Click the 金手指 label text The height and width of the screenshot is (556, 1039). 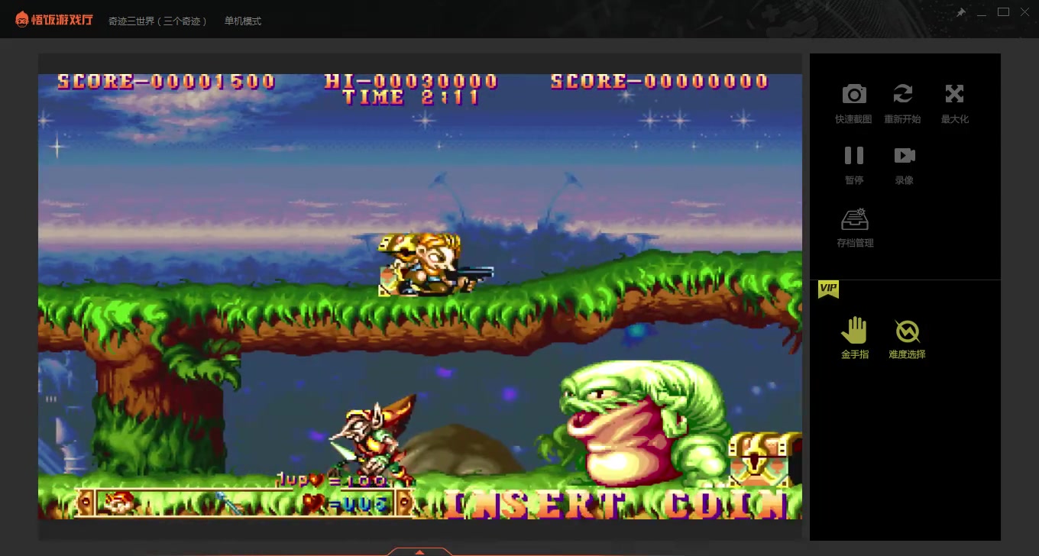pyautogui.click(x=855, y=355)
